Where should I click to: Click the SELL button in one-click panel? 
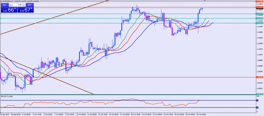tap(5, 5)
